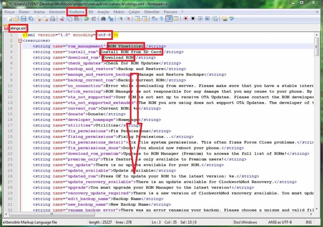Click the Dosya menu
This screenshot has width=323, height=227.
(x=9, y=12)
